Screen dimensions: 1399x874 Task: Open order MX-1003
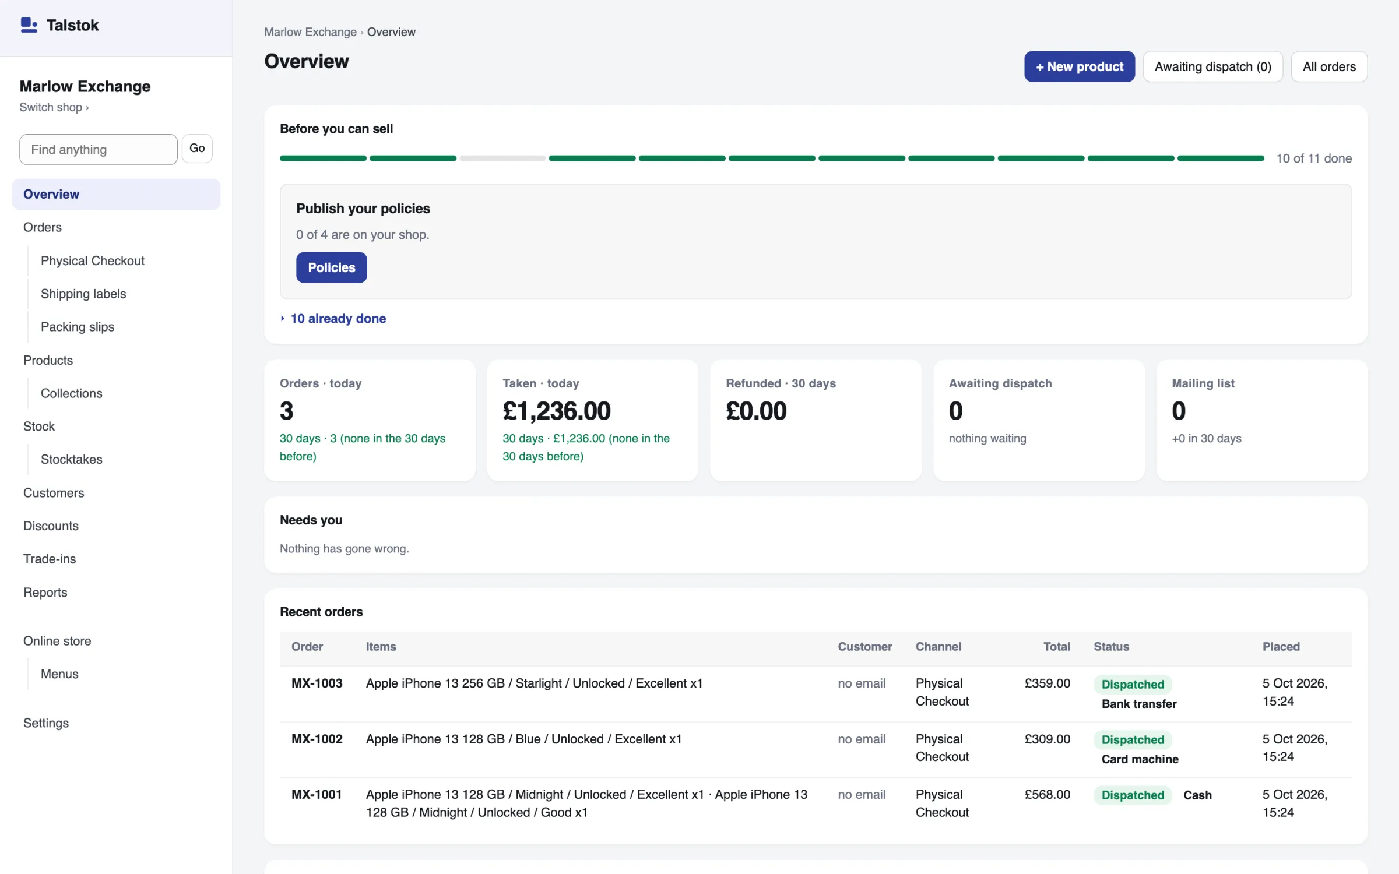tap(317, 683)
